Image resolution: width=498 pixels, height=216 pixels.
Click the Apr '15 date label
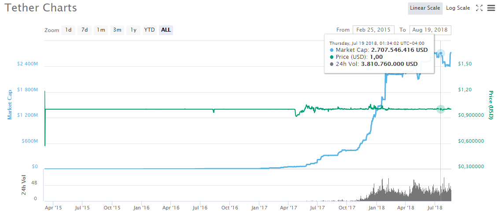tap(53, 208)
